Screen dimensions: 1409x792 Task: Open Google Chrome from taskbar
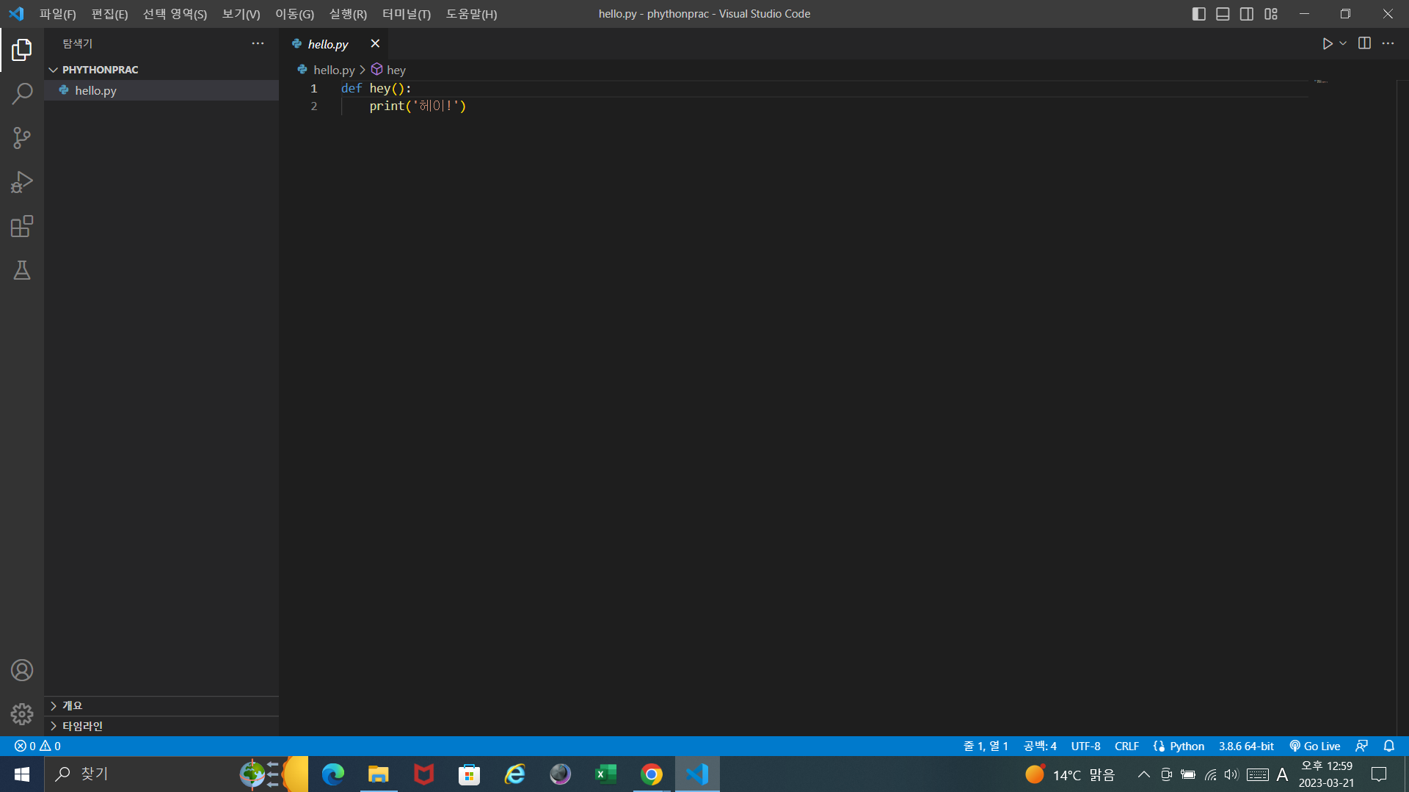651,774
